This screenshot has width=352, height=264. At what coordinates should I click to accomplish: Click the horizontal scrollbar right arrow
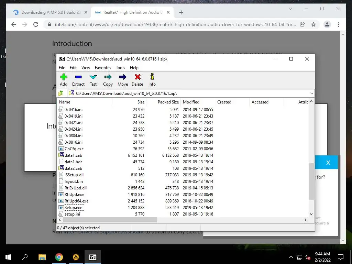305,220
